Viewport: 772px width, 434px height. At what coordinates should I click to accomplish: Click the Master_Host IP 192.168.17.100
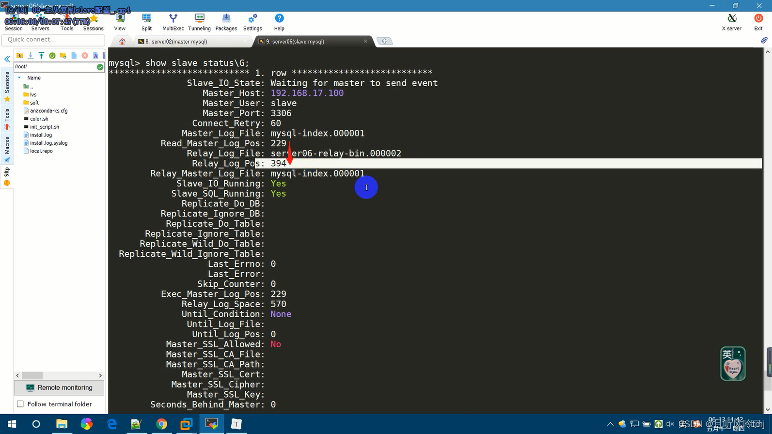[x=307, y=93]
